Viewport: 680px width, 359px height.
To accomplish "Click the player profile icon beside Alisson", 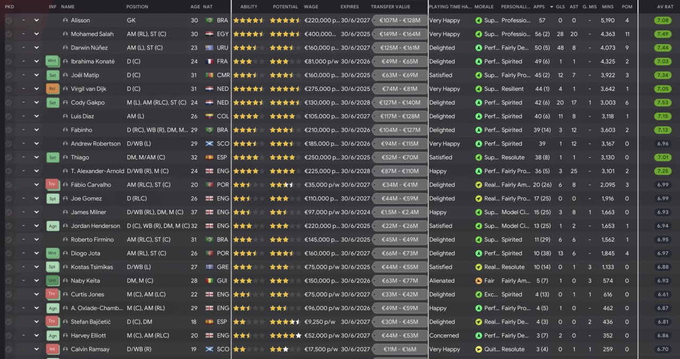I will pos(65,20).
